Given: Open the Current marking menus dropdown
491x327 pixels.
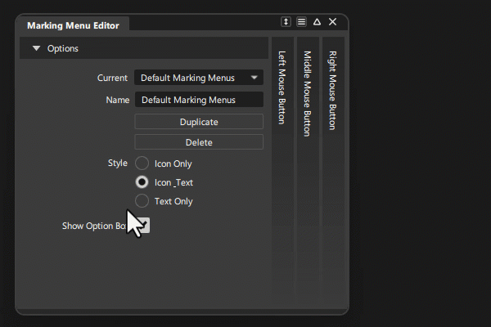Looking at the screenshot, I should 199,78.
